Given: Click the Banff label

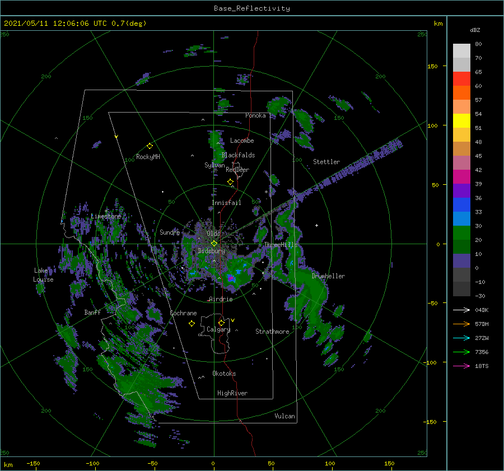Looking at the screenshot, I should tap(92, 312).
